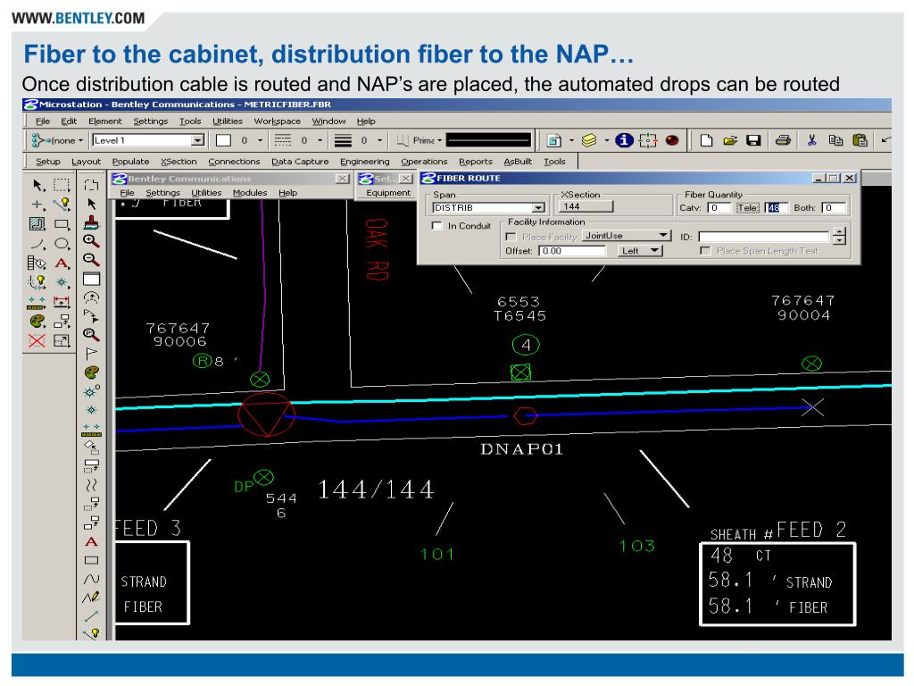Open the Engineering menu
Viewport: 914px width, 686px height.
(364, 162)
